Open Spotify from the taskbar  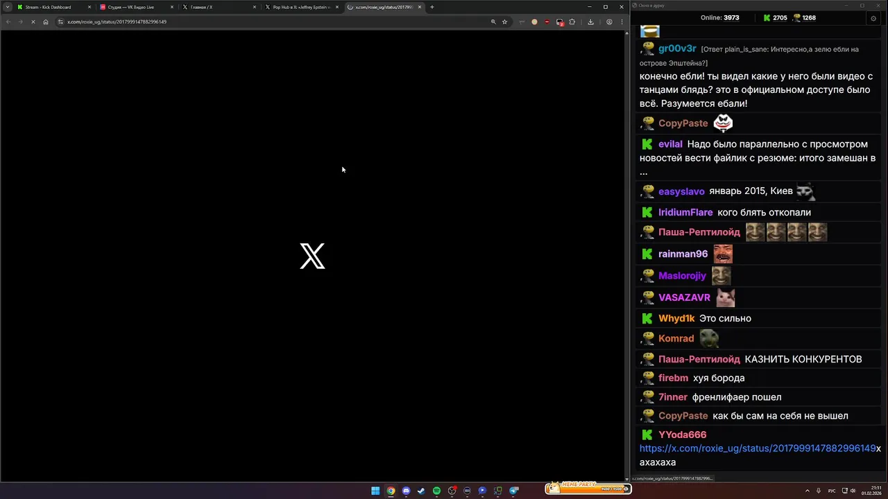tap(436, 491)
